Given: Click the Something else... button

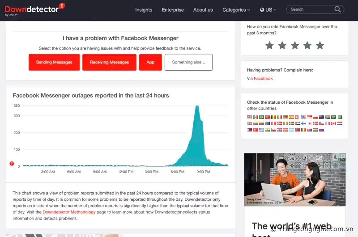Looking at the screenshot, I should tap(188, 62).
